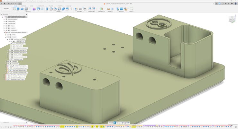Click the timeline play button
This screenshot has width=238, height=129.
tap(6, 127)
